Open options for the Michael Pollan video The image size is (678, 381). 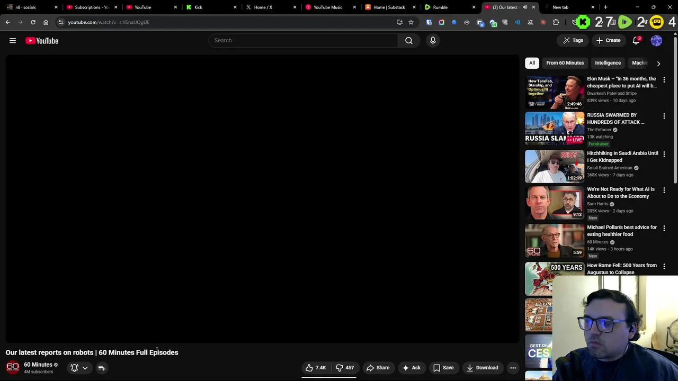click(664, 228)
